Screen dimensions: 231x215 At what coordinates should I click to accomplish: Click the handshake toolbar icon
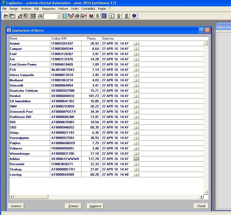[x=71, y=16]
